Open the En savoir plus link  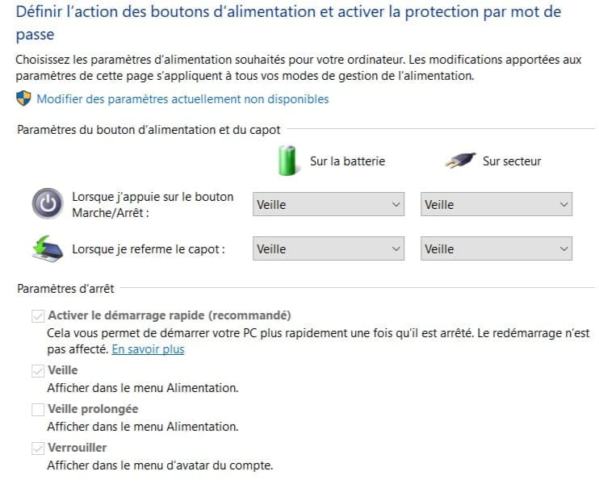[x=149, y=349]
